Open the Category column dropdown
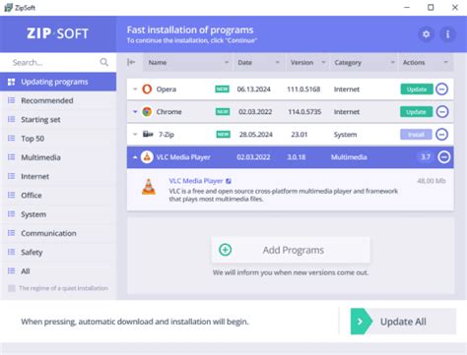Viewport: 467px width, 355px height. pyautogui.click(x=392, y=62)
